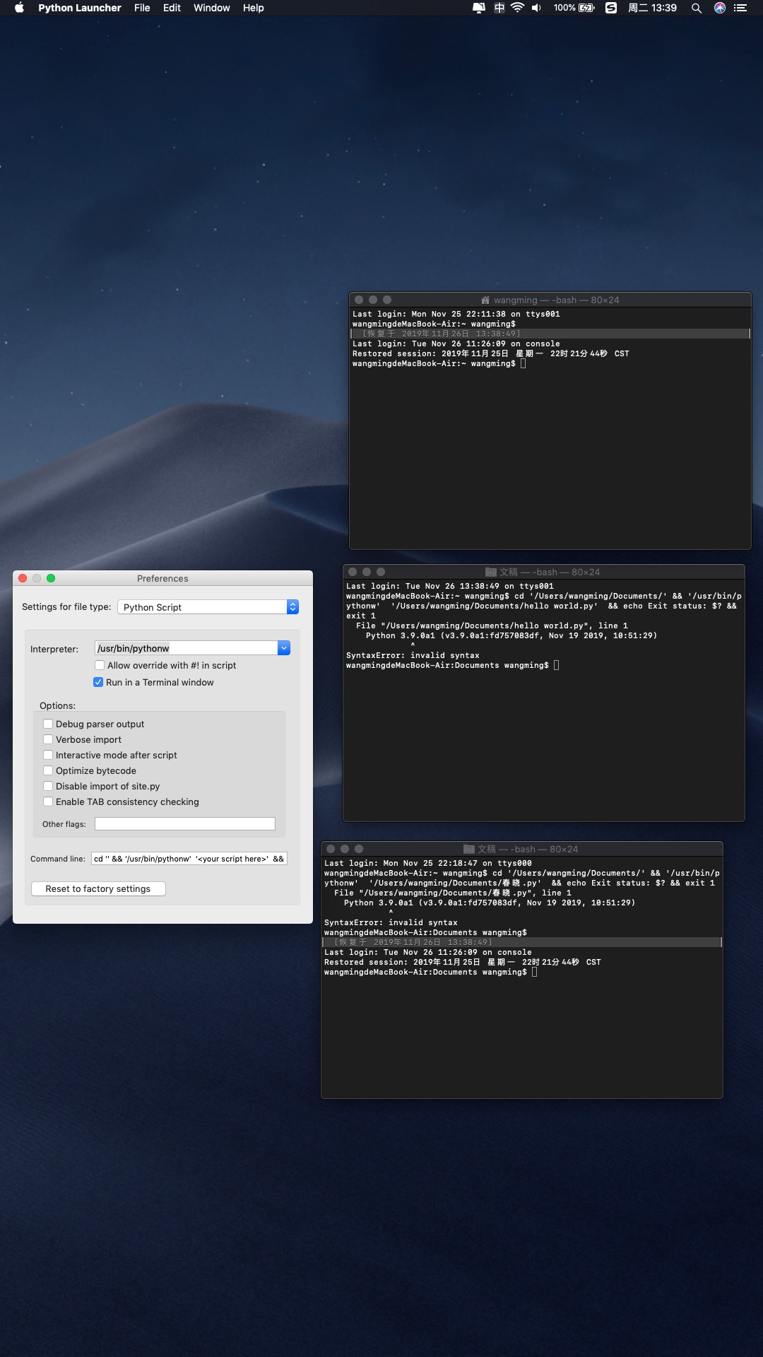
Task: Click the Sogou input icon in menu bar
Action: (x=612, y=8)
